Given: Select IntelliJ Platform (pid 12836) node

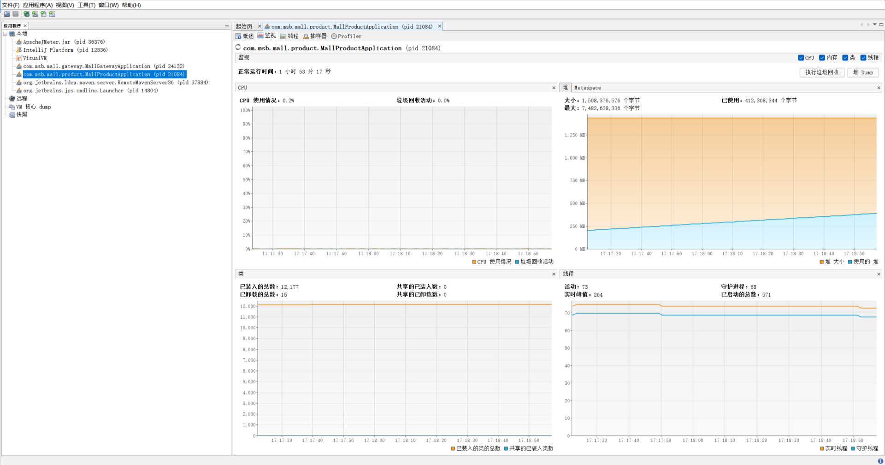Looking at the screenshot, I should point(65,50).
